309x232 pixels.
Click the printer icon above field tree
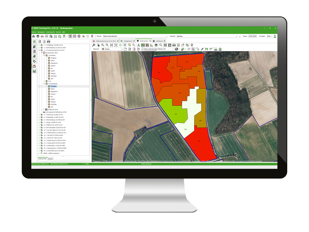49,41
